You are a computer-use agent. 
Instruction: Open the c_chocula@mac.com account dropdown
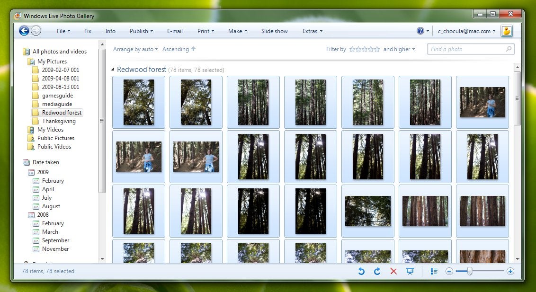pos(466,31)
